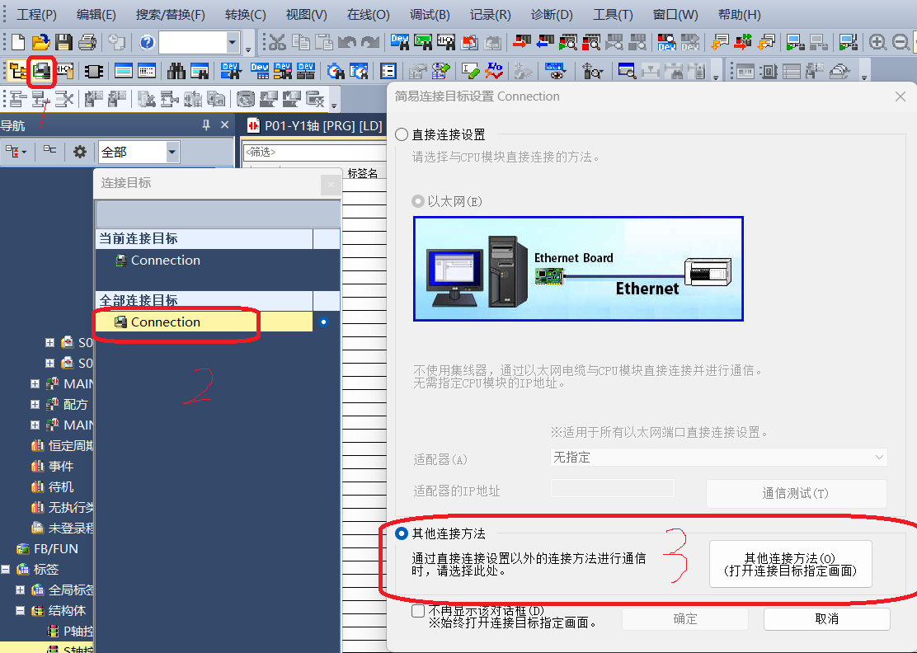Select the 其他连接方法 radio button
Screen dimensions: 917x653
(402, 533)
